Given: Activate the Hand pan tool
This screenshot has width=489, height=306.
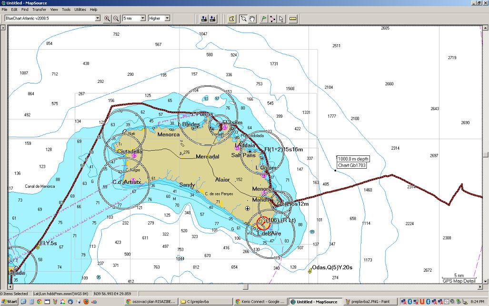Looking at the screenshot, I should (252, 19).
